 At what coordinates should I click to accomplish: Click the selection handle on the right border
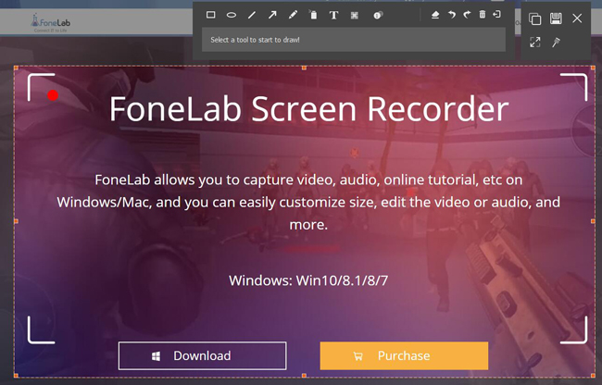tap(593, 221)
